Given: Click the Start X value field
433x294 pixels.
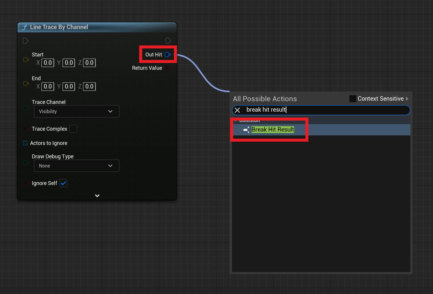Looking at the screenshot, I should tap(48, 63).
